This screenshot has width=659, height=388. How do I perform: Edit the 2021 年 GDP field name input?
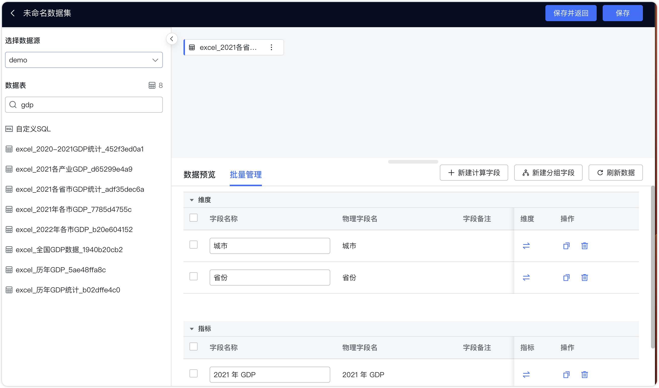click(x=270, y=375)
